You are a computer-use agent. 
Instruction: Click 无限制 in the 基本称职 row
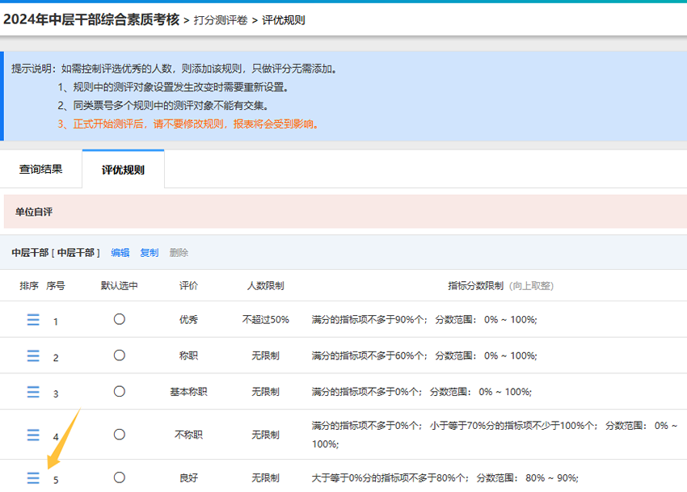click(266, 392)
